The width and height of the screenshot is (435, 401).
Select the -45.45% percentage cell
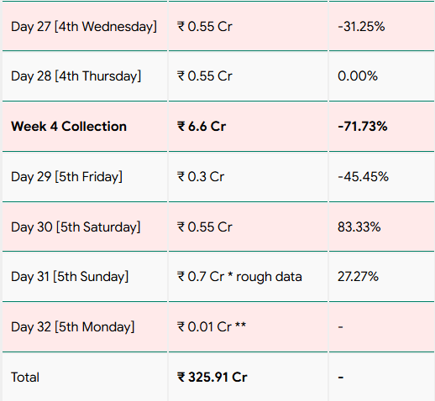click(363, 177)
